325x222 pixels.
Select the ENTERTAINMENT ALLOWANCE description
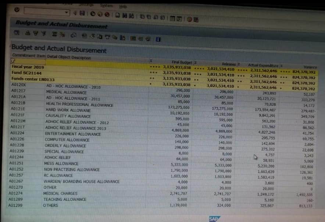[x=73, y=134]
